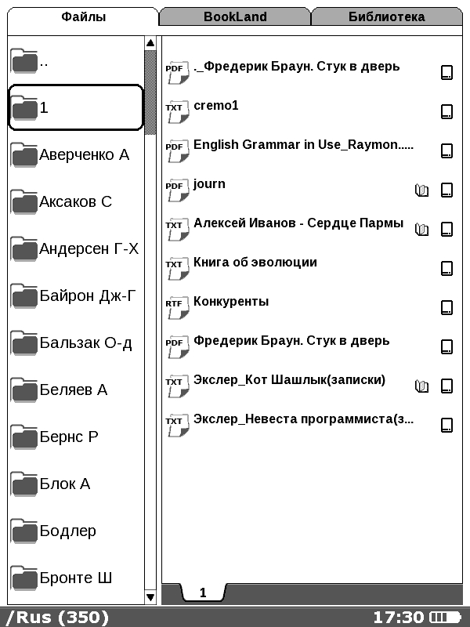
Task: Click the clock showing 17:30
Action: [x=398, y=618]
